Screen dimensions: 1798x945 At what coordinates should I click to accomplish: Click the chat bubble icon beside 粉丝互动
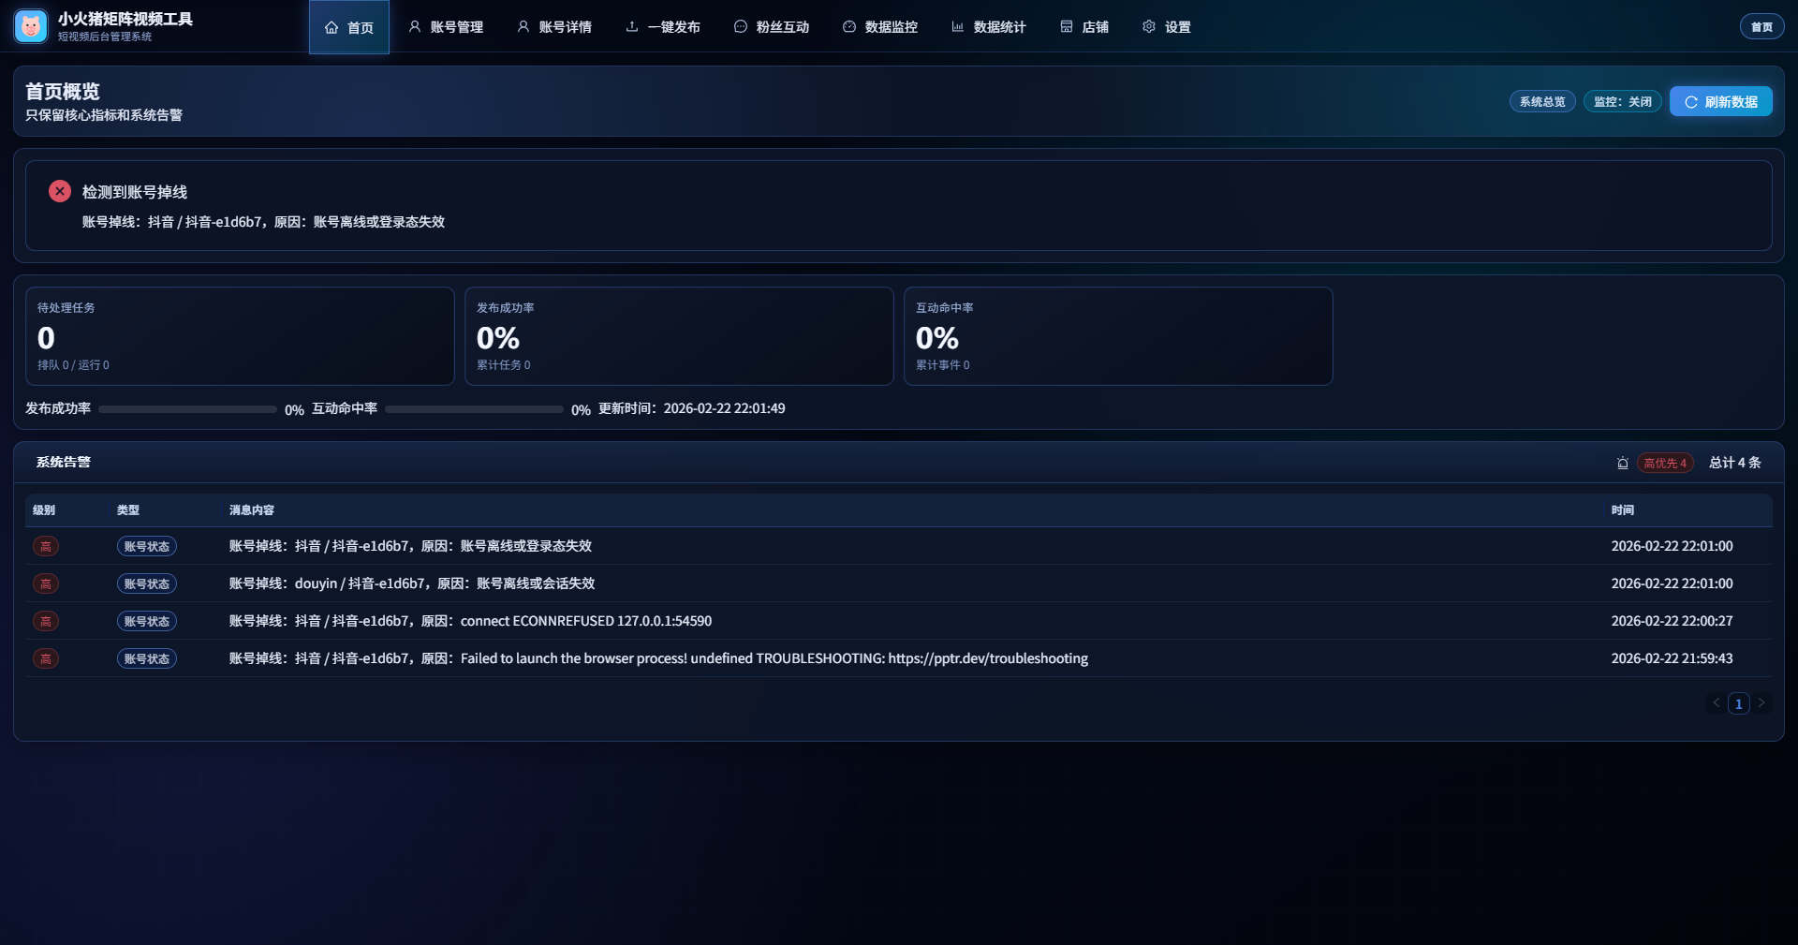point(741,27)
